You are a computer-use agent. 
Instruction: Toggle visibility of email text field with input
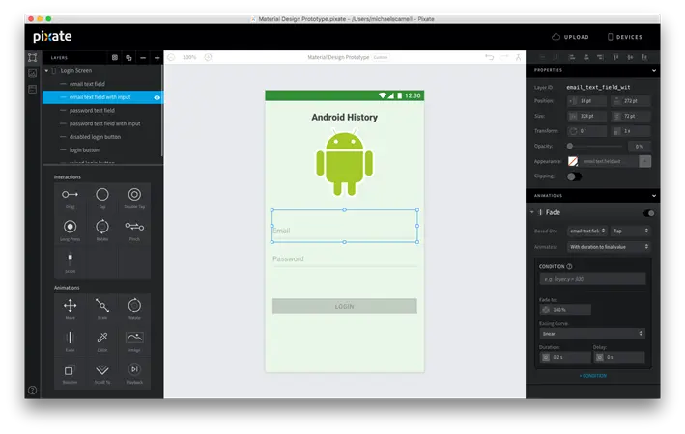pyautogui.click(x=157, y=97)
